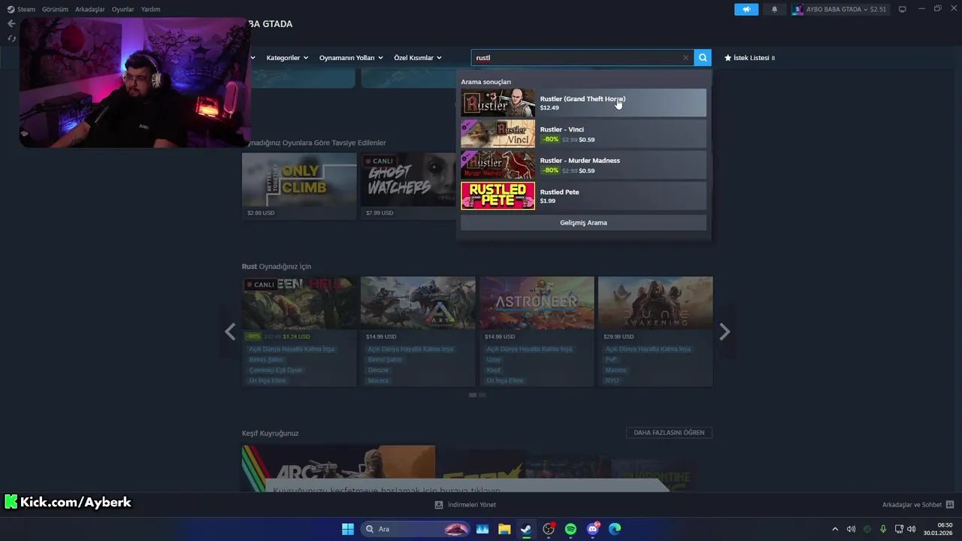Click the microphone tray icon
Image resolution: width=962 pixels, height=541 pixels.
pos(883,529)
